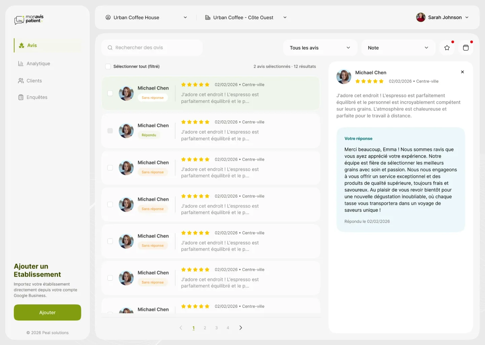Go to the next page arrow
Screen dimensions: 485x345
pos(240,327)
